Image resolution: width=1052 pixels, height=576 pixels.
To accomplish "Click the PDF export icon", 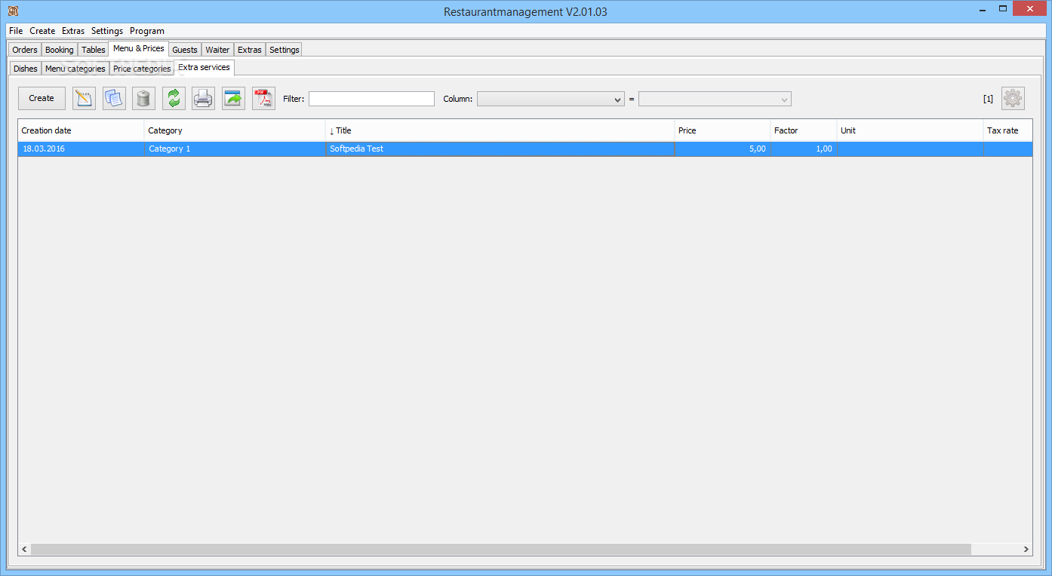I will [263, 98].
